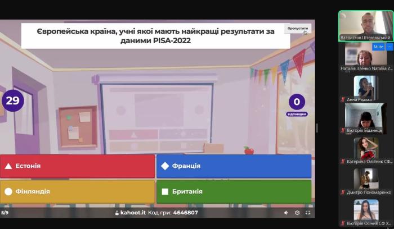This screenshot has height=229, width=394.
Task: Choose the blue Франція answer
Action: point(234,166)
